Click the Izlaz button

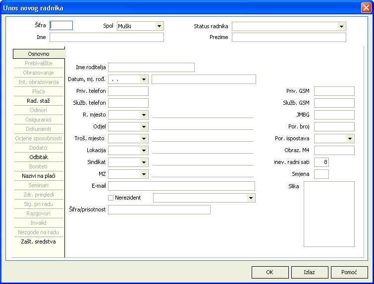[310, 272]
